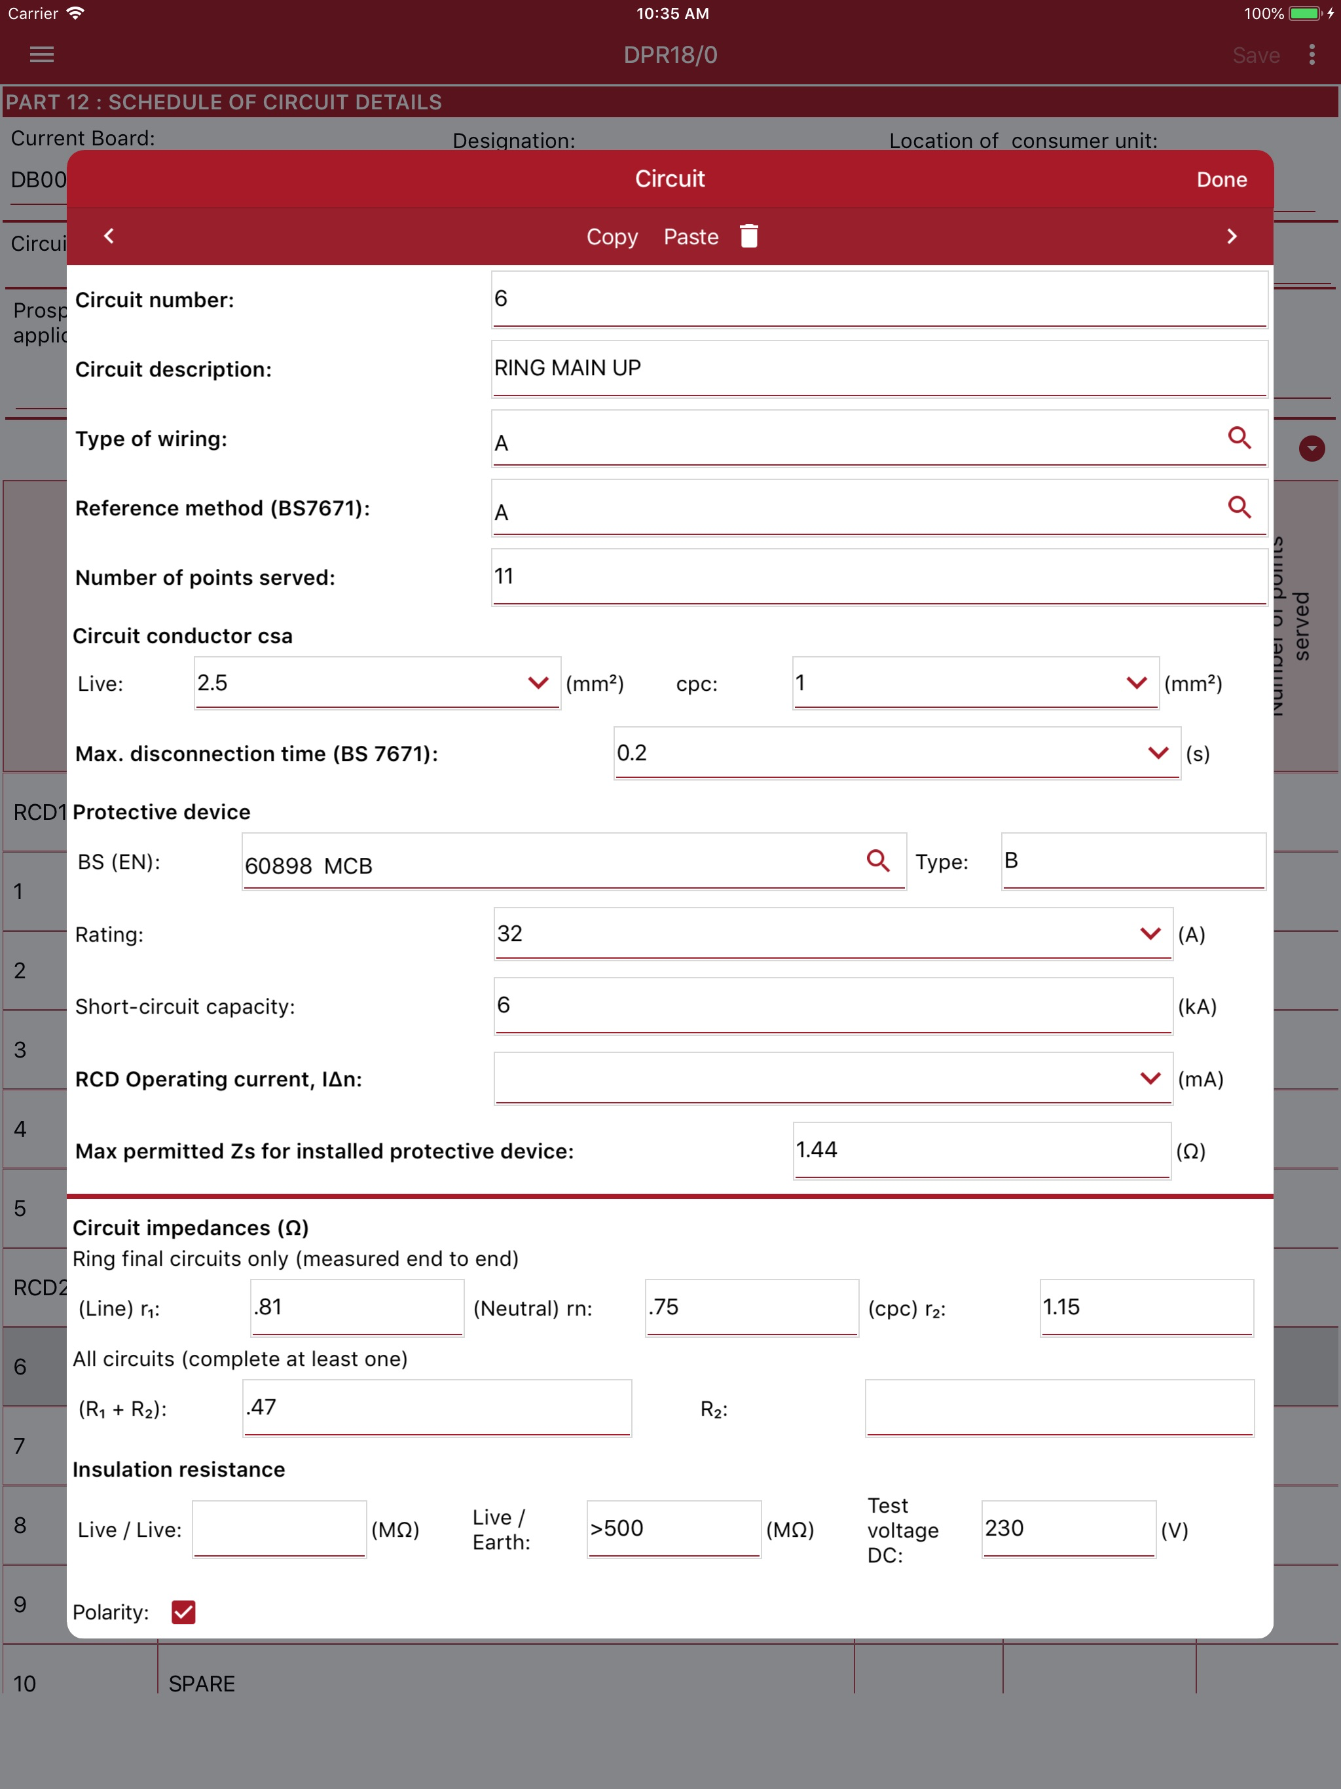
Task: Edit the (Neutral) rn field
Action: click(x=752, y=1307)
